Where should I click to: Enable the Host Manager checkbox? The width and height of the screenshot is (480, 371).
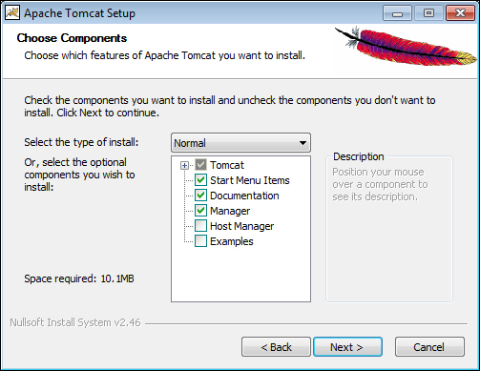point(200,226)
